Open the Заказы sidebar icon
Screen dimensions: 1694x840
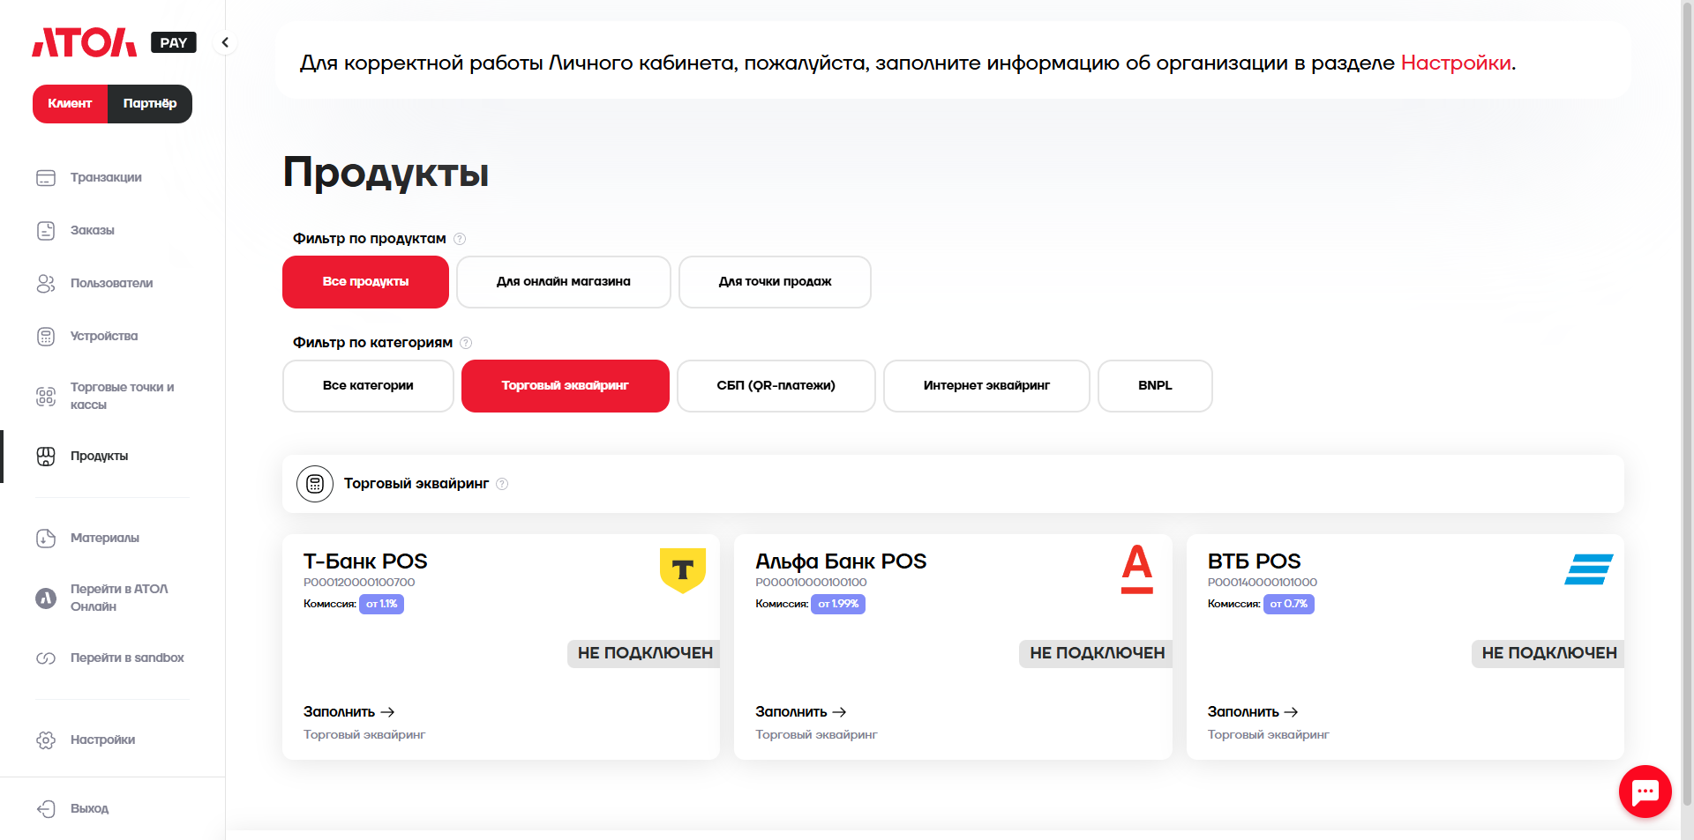point(46,231)
